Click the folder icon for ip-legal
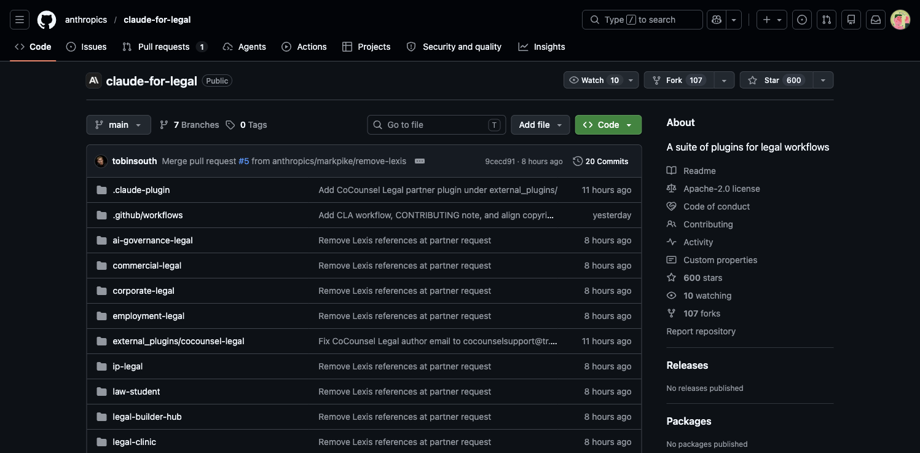This screenshot has width=920, height=453. tap(101, 366)
